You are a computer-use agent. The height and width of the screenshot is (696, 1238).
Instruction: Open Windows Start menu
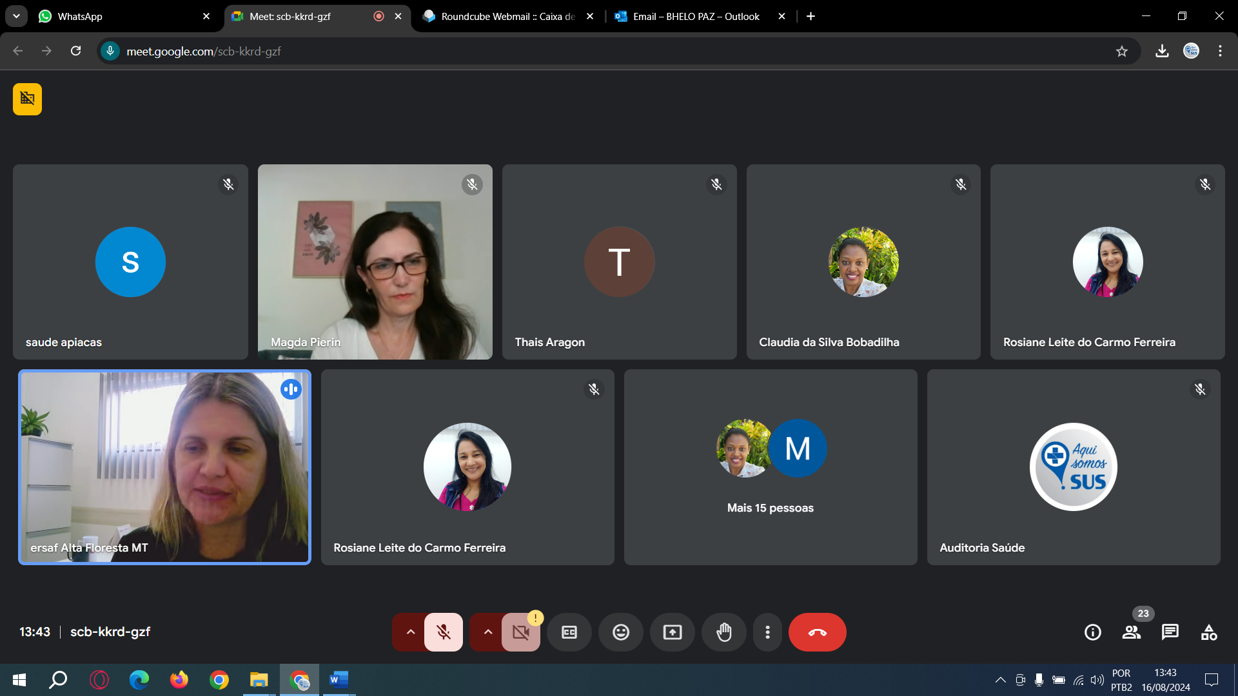pyautogui.click(x=19, y=680)
